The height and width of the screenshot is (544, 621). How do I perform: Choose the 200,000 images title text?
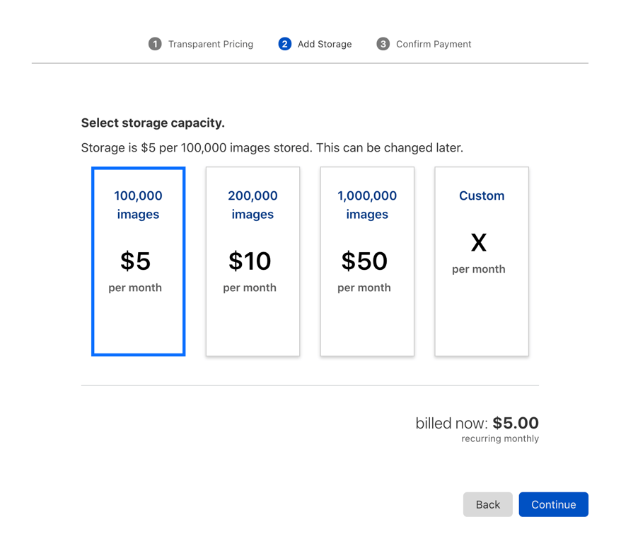click(253, 205)
